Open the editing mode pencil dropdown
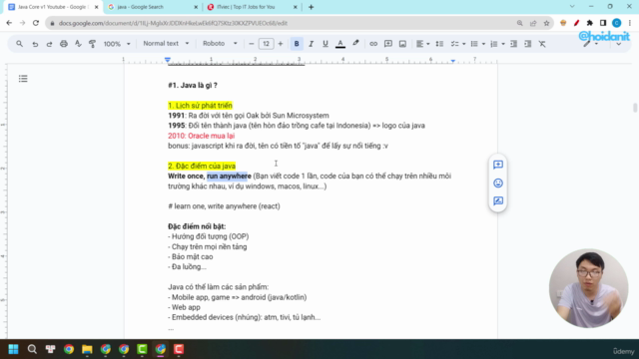 click(590, 44)
